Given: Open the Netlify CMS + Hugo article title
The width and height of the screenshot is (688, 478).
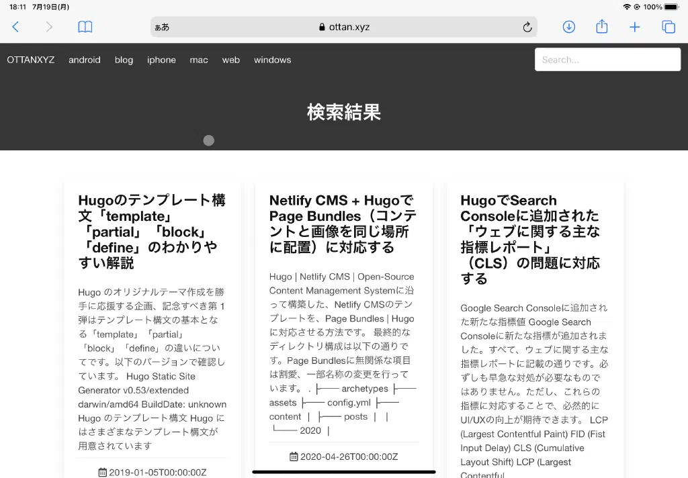Looking at the screenshot, I should click(343, 224).
